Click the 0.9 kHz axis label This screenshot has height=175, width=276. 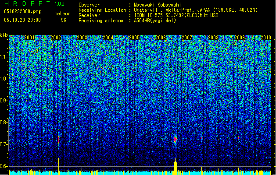click(4, 101)
